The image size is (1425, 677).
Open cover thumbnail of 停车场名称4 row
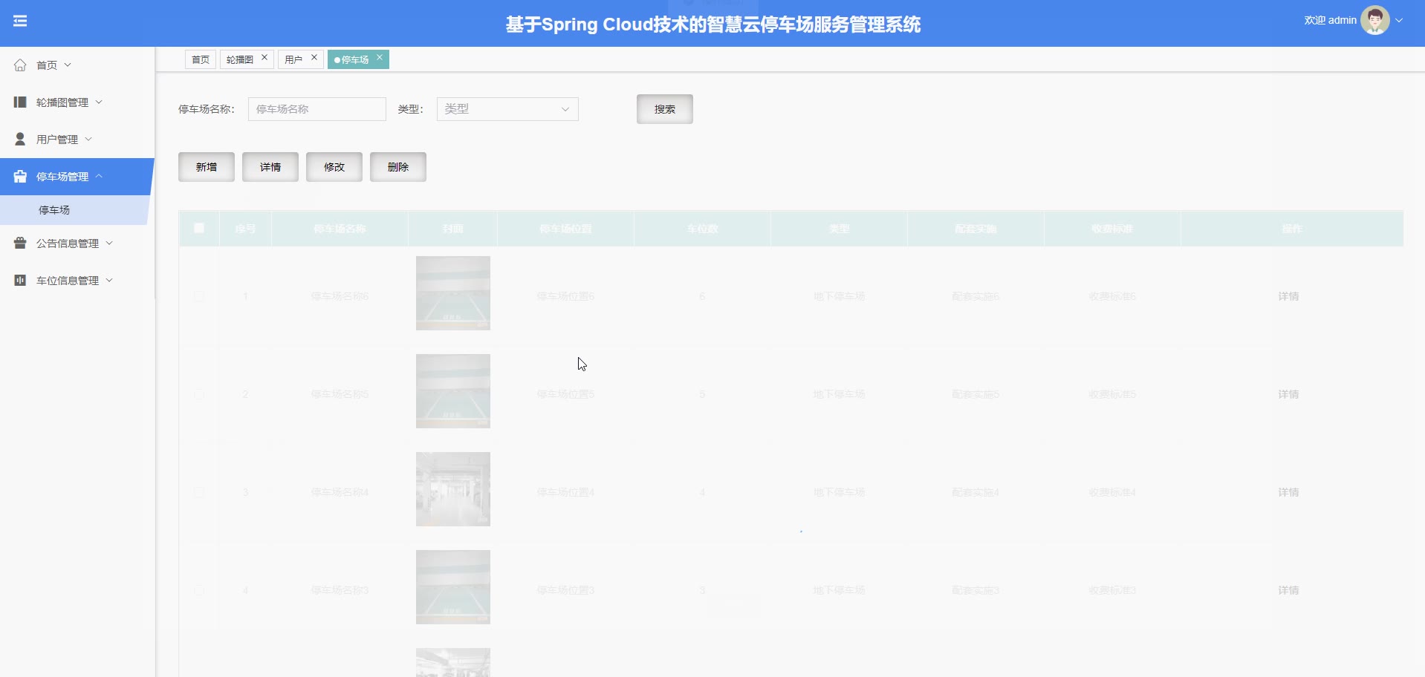click(453, 489)
